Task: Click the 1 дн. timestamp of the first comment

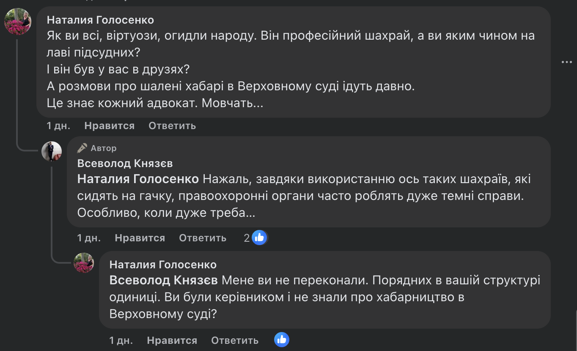Action: click(x=58, y=126)
